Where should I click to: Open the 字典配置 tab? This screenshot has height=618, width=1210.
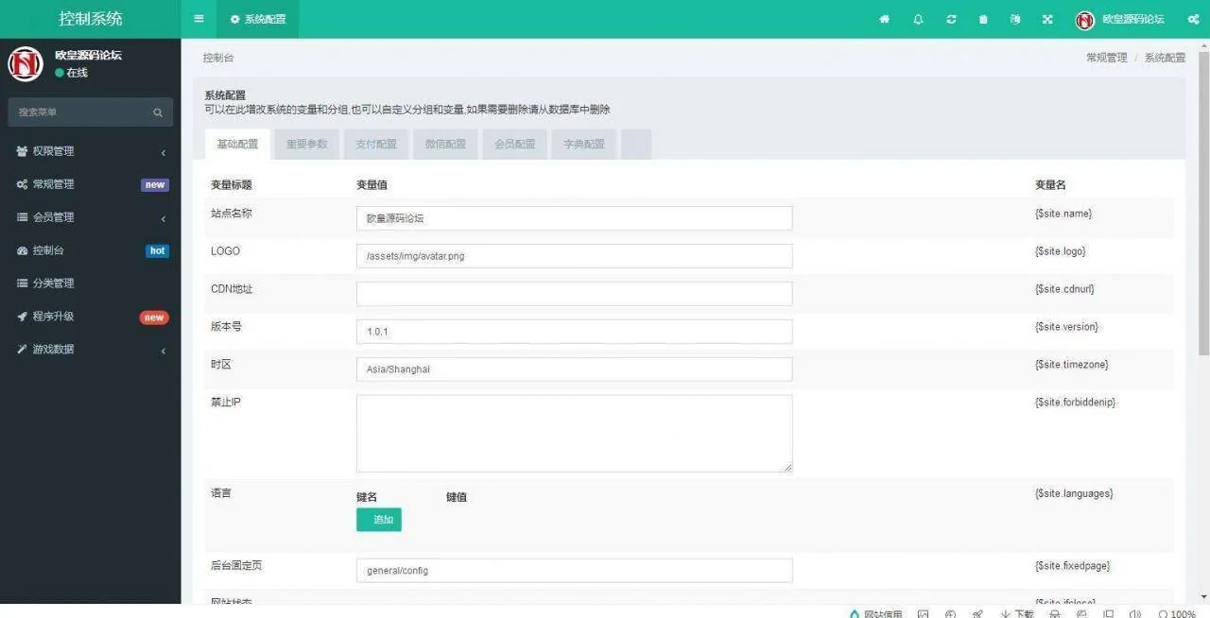(x=584, y=145)
